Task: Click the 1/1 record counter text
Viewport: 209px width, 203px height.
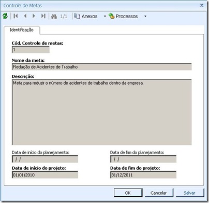Action: coord(64,17)
